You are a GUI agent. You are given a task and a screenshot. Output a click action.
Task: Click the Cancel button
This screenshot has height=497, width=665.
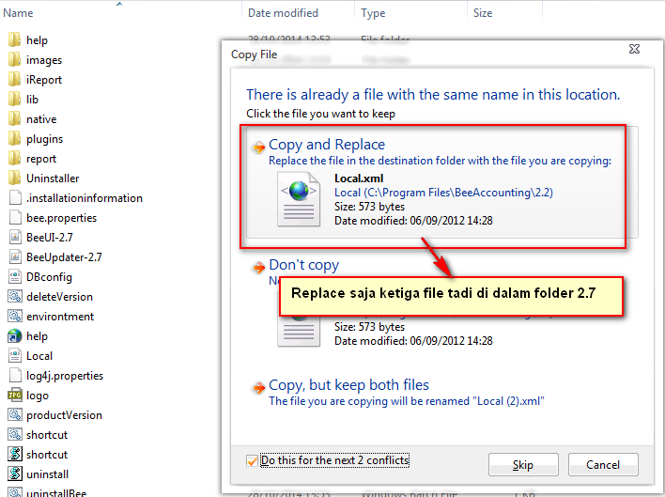pyautogui.click(x=603, y=465)
